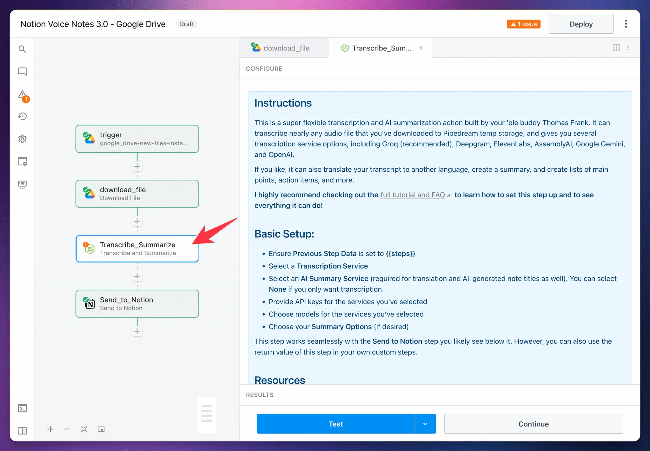Click the Continue button
Viewport: 650px width, 451px height.
[533, 424]
